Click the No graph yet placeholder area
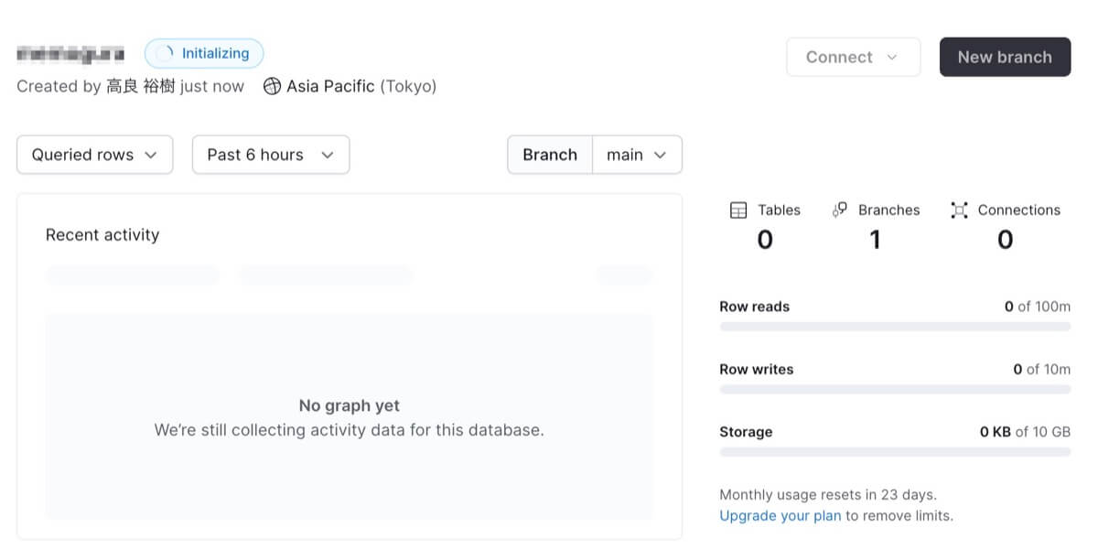Image resolution: width=1098 pixels, height=560 pixels. click(349, 417)
